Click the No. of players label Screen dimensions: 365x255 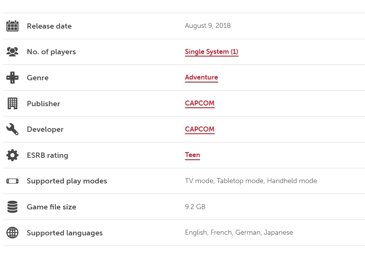[x=51, y=52]
